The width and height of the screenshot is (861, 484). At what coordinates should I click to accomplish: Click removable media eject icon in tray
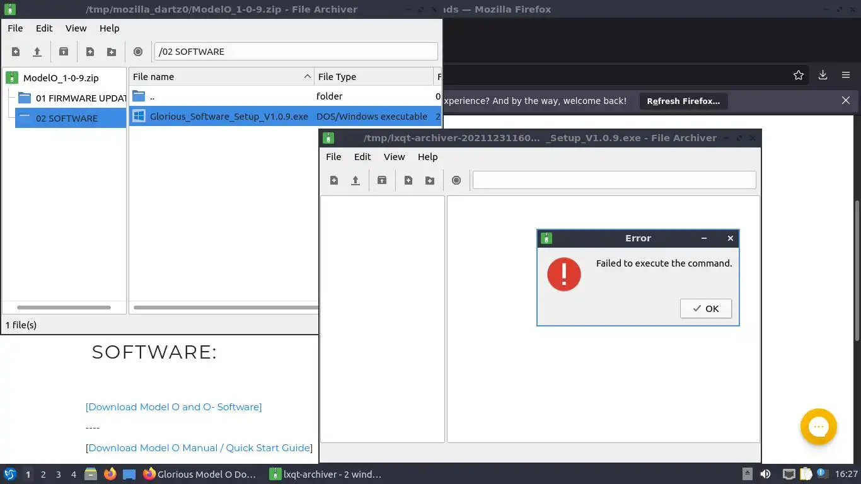pos(747,474)
